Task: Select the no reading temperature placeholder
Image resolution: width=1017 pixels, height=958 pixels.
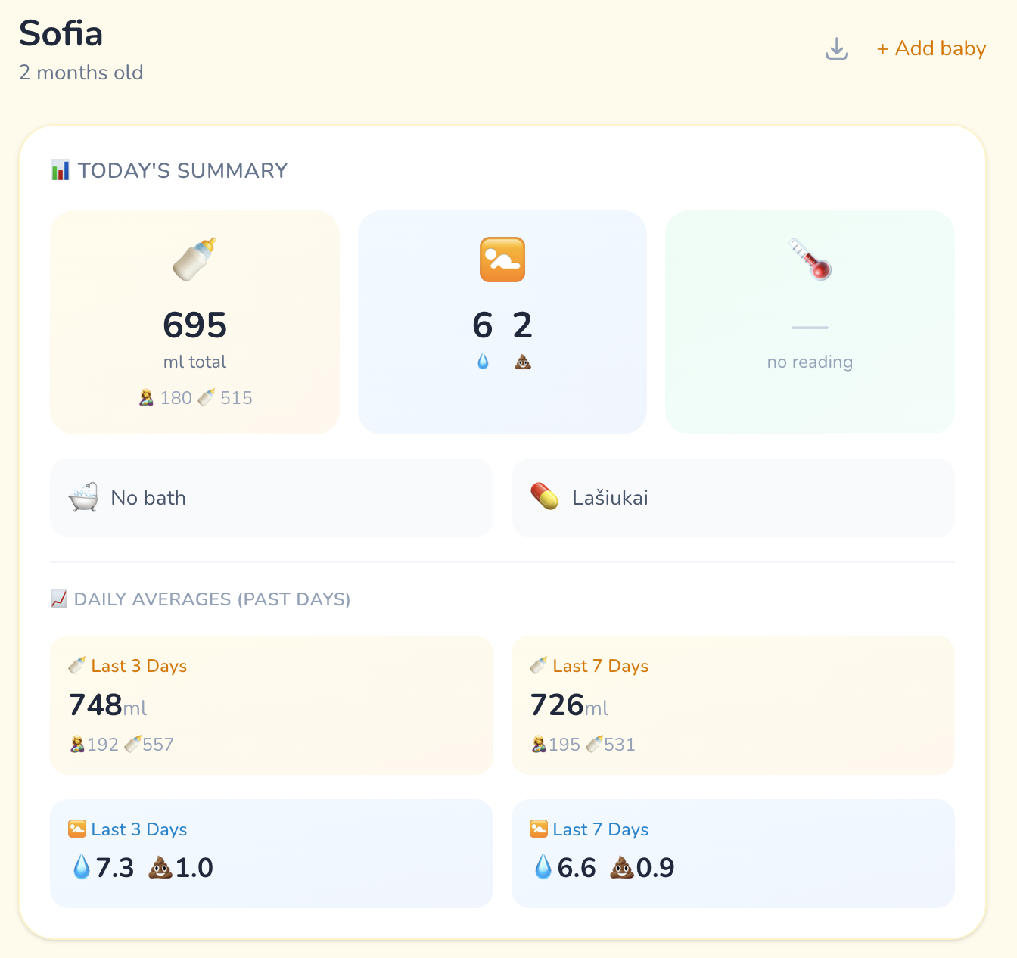Action: click(810, 362)
